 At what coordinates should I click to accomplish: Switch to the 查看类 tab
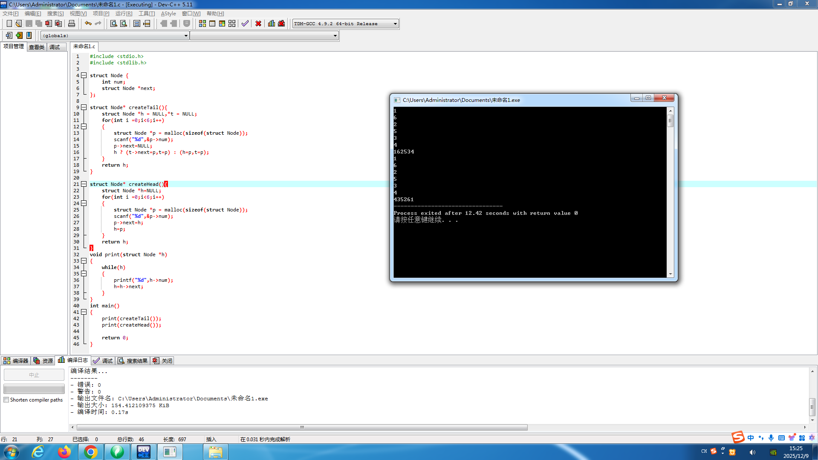pos(37,47)
